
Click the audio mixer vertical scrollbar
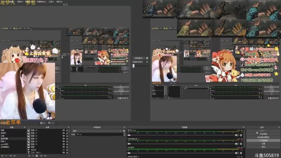coord(244,138)
